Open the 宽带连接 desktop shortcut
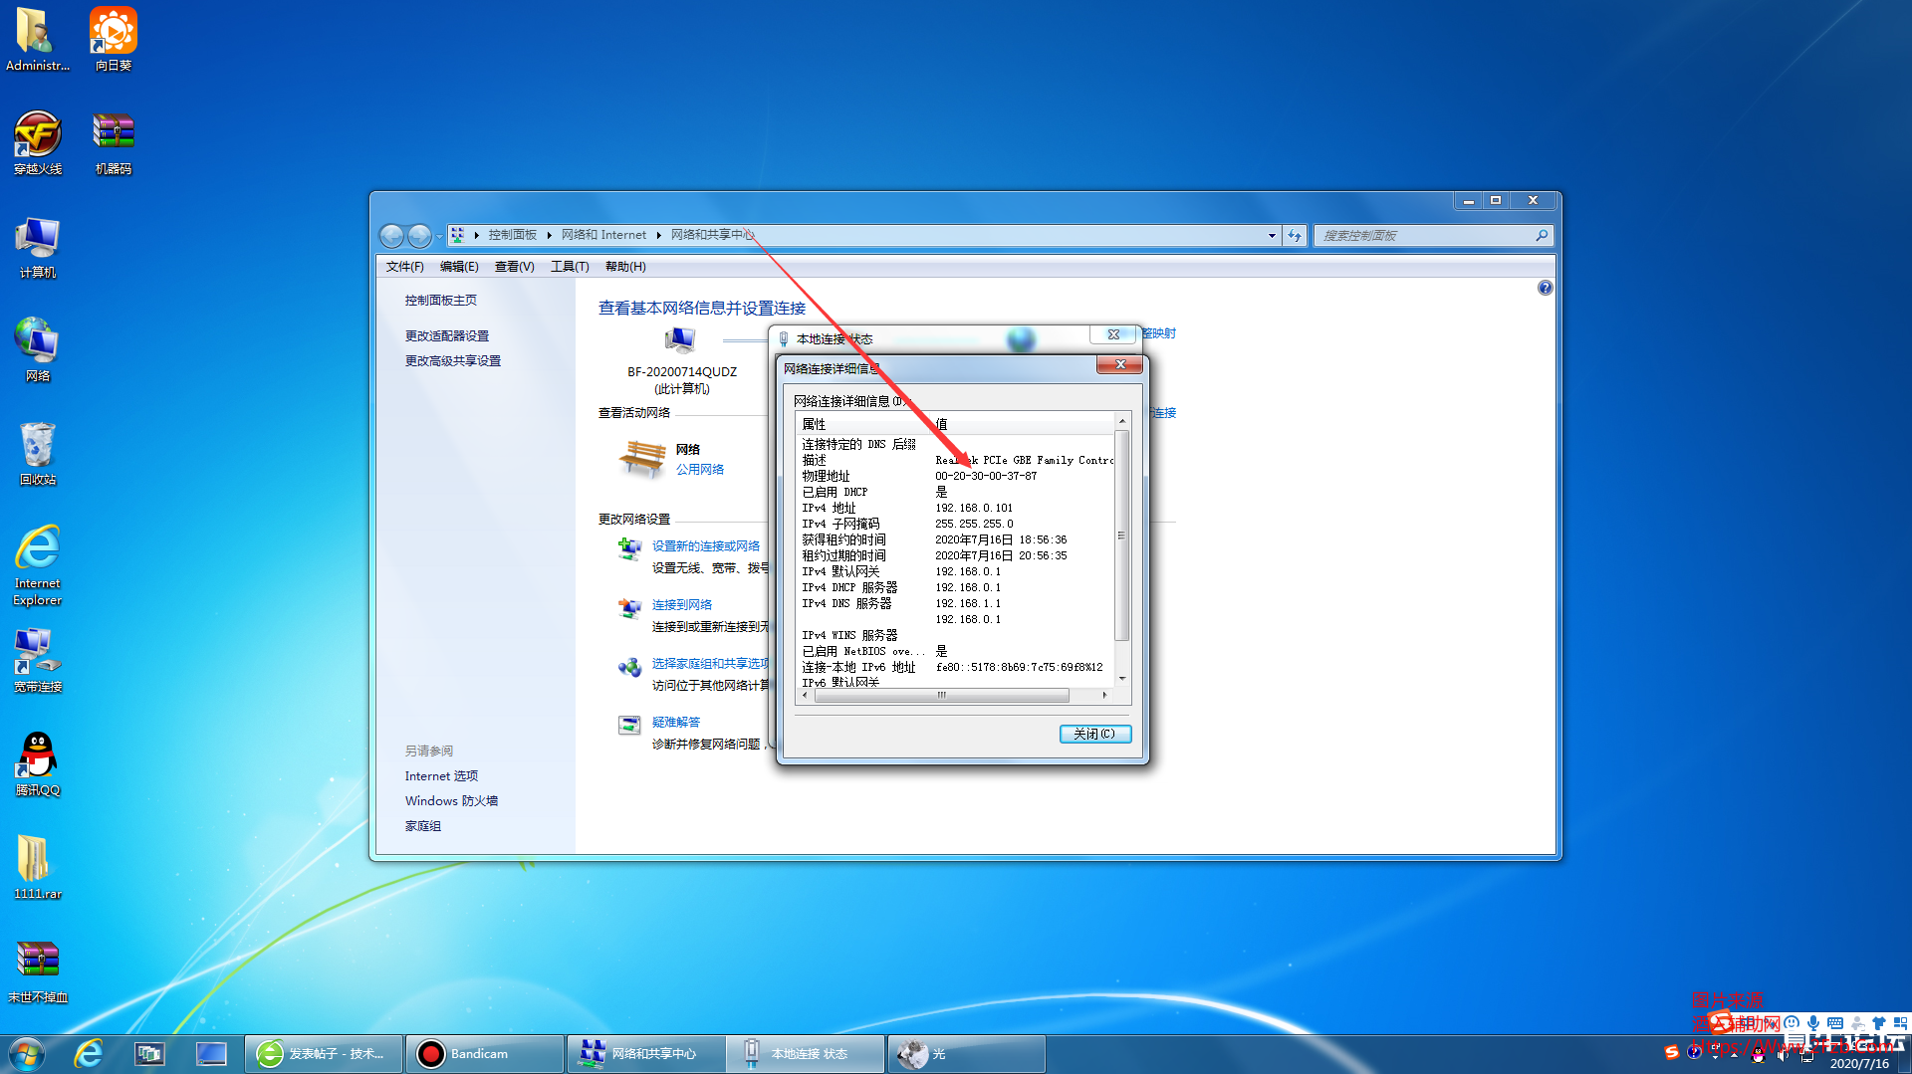Image resolution: width=1912 pixels, height=1074 pixels. [37, 660]
